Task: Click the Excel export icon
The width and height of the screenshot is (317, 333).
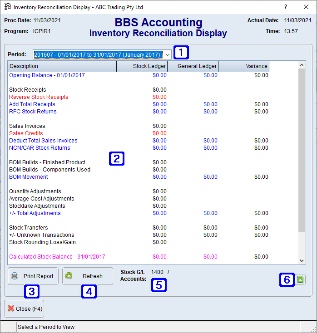Action: 300,279
